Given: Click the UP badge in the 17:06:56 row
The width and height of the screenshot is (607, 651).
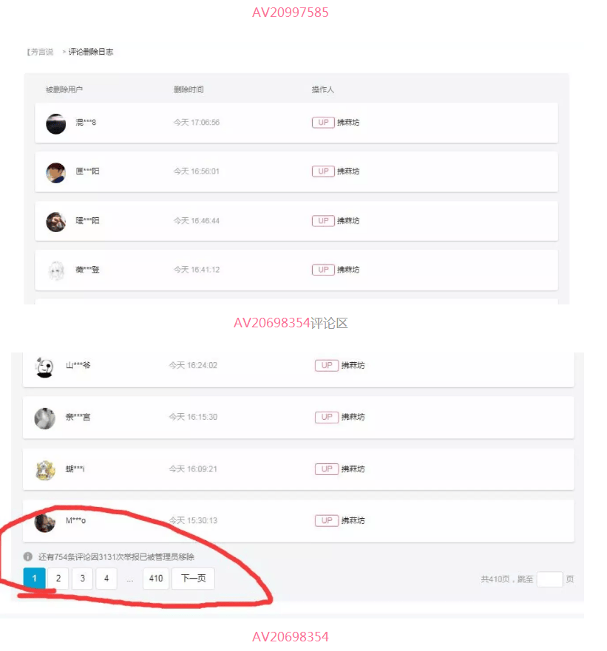Looking at the screenshot, I should pyautogui.click(x=323, y=123).
